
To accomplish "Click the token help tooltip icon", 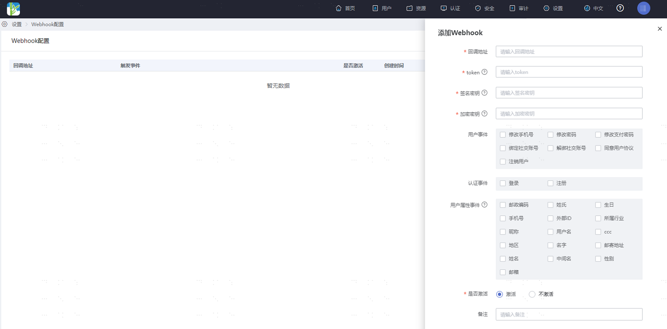I will (485, 72).
